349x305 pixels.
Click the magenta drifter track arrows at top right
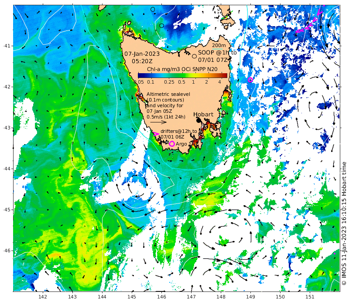(310, 21)
